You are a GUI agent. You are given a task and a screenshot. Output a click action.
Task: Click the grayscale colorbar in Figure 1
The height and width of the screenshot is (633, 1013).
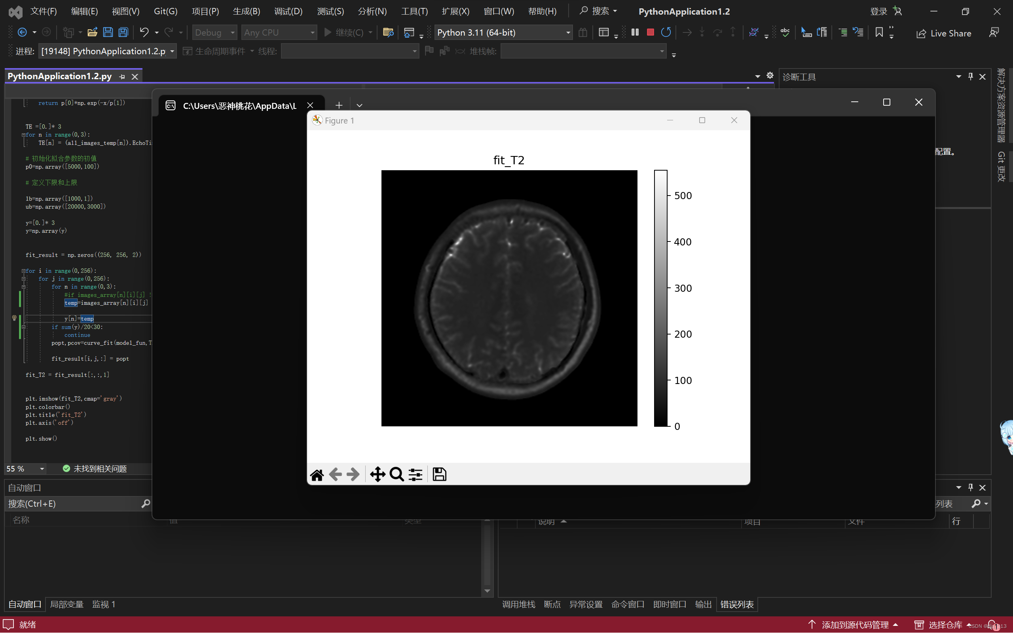(x=661, y=298)
